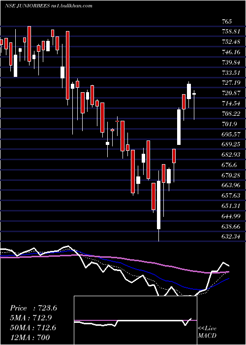Viewport: 246px width, 345px height.
Task: Click the 708.22 price level label
Action: (x=231, y=113)
